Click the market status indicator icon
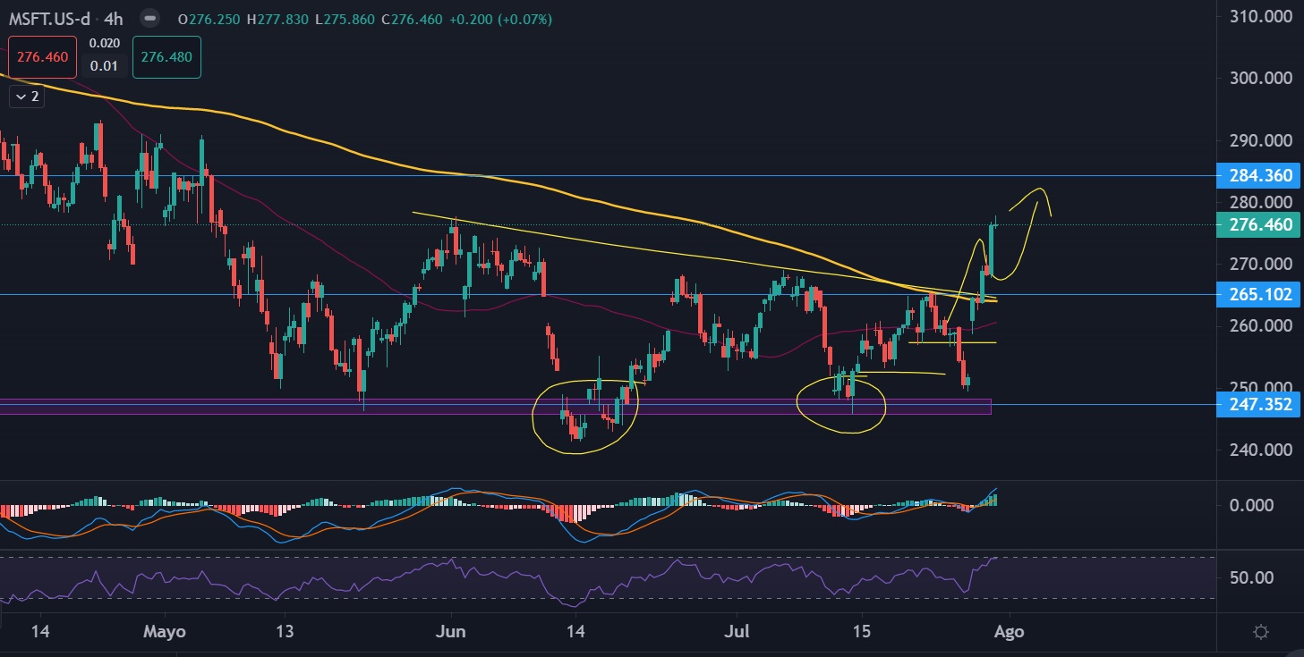 tap(149, 18)
